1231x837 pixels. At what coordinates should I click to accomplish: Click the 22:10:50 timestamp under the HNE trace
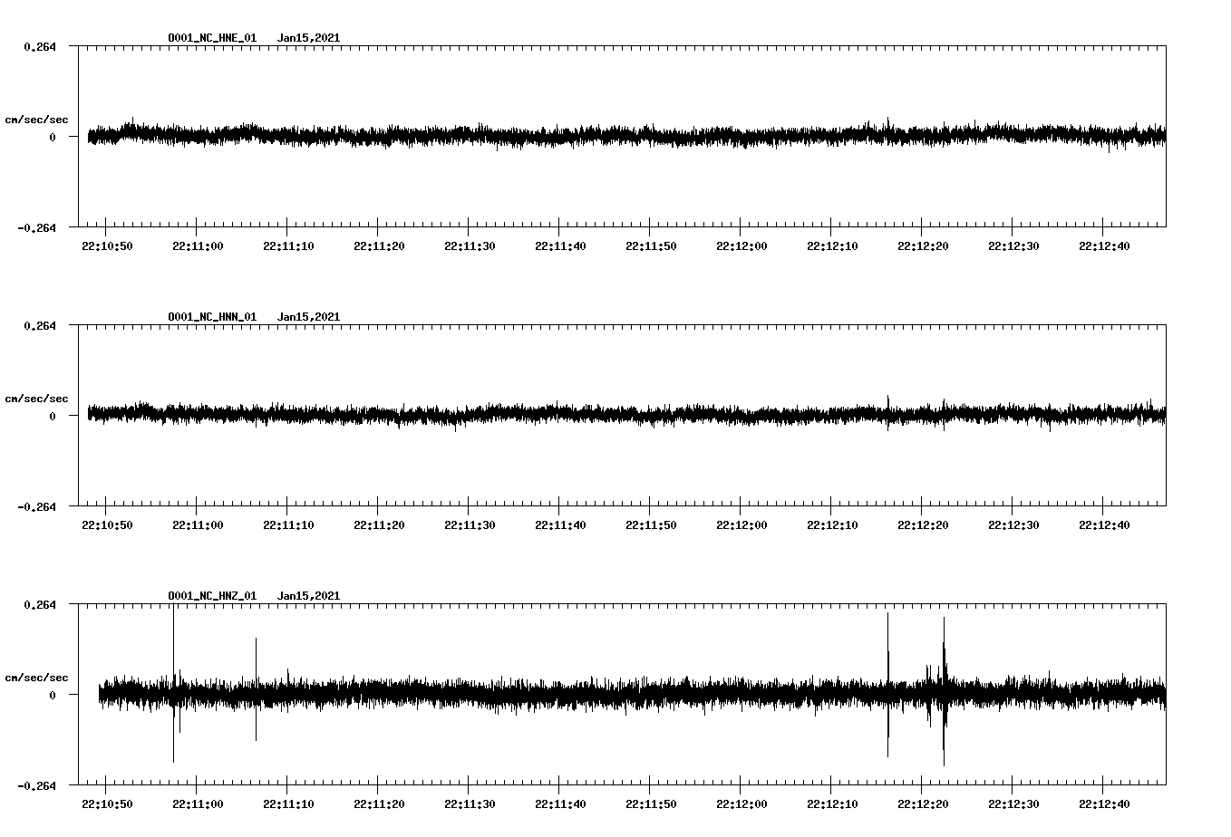click(x=108, y=244)
